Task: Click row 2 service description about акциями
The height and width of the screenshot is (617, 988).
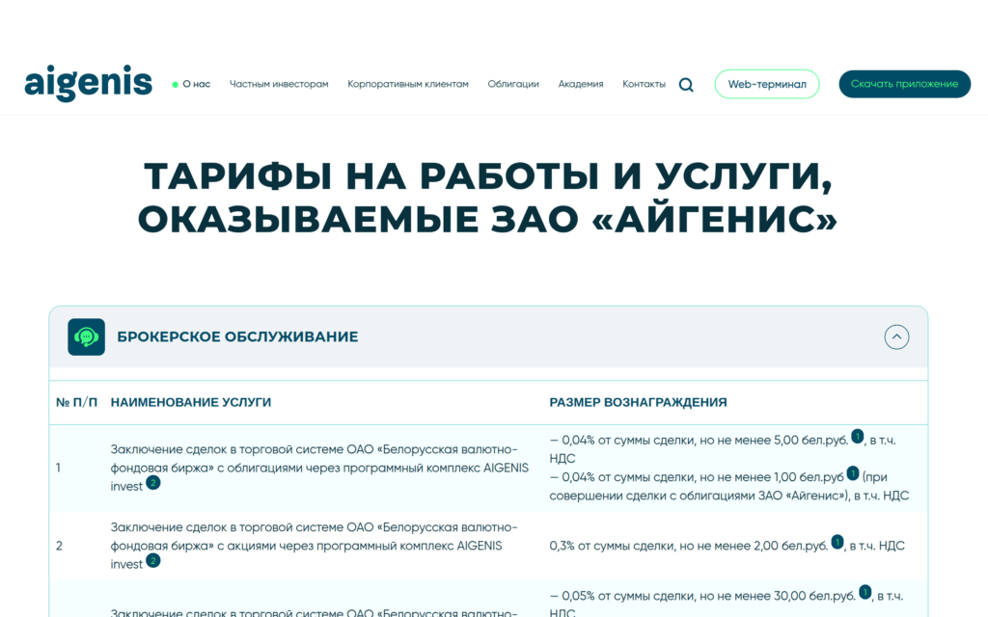Action: pos(314,546)
